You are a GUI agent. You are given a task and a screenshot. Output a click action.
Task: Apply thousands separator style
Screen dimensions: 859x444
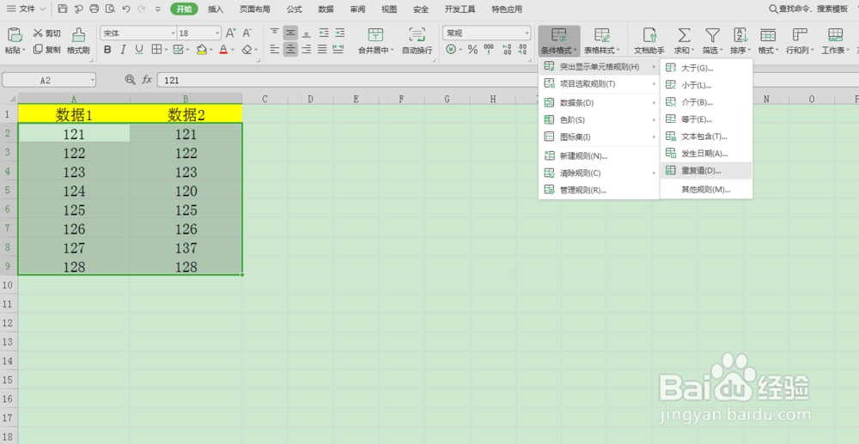point(489,50)
